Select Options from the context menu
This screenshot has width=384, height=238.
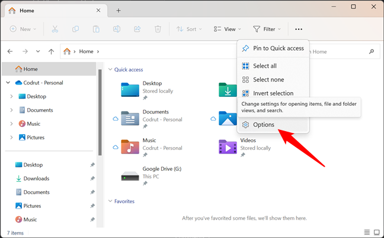[263, 125]
